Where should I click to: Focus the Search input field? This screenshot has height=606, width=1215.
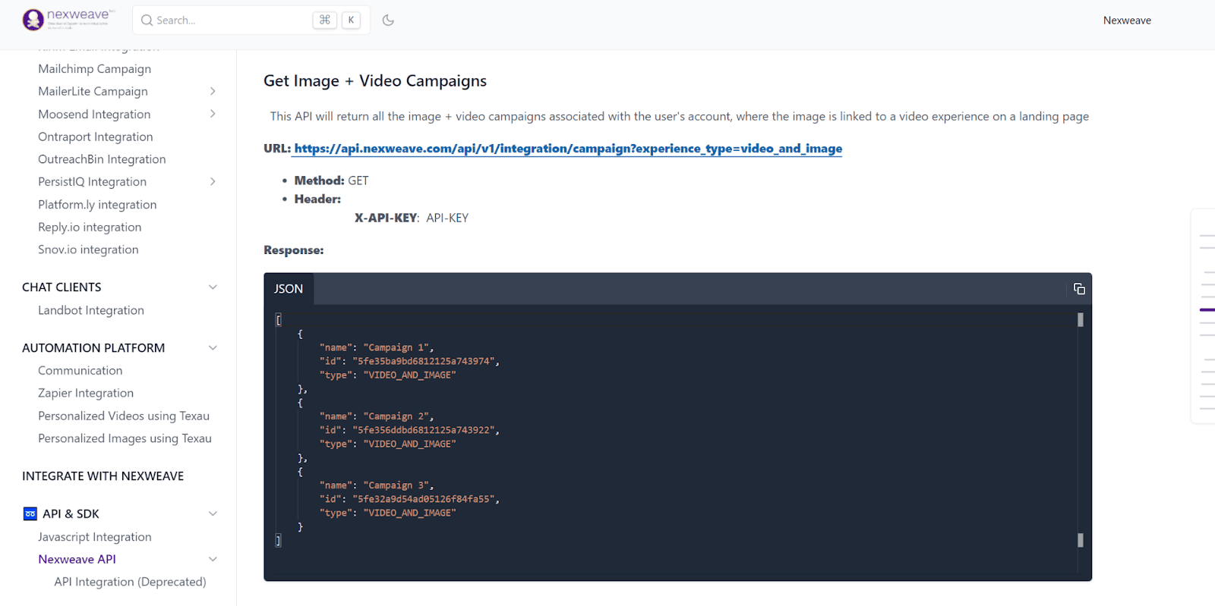251,20
